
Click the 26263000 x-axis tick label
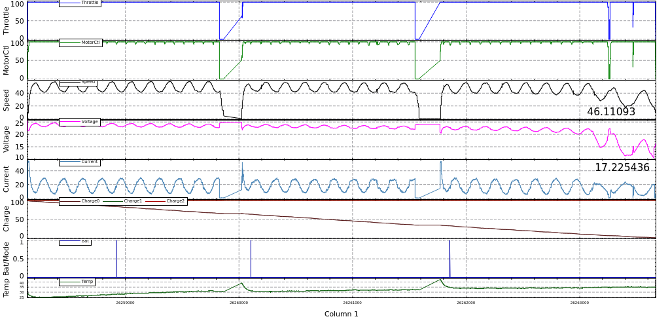click(580, 303)
